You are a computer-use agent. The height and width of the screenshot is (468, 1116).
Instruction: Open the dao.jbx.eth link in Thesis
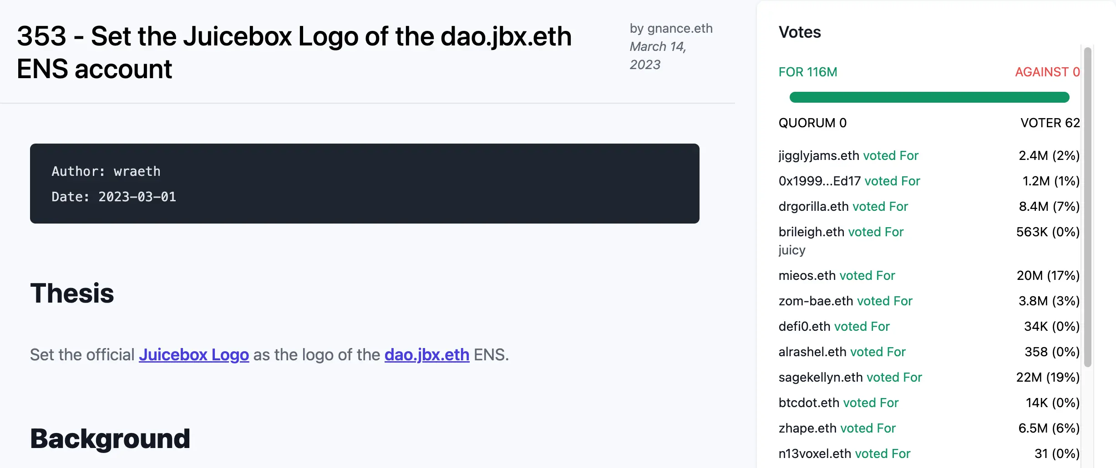426,355
